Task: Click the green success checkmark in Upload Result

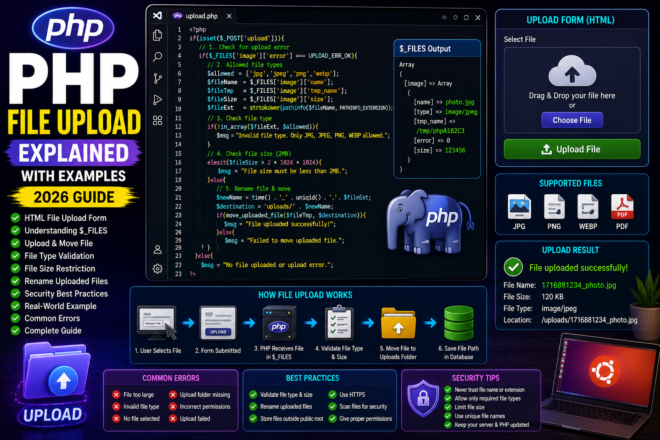Action: click(513, 267)
